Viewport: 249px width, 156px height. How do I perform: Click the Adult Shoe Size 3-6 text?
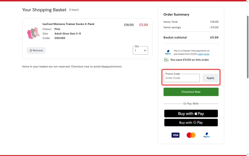68,34
